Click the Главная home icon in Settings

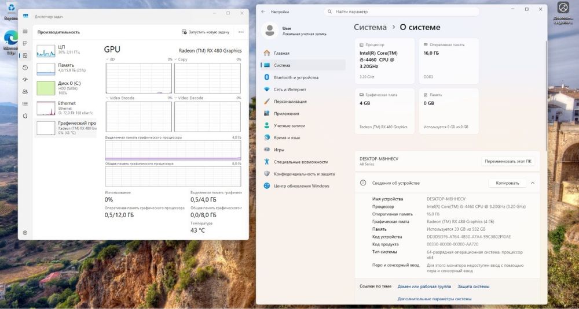click(x=267, y=53)
